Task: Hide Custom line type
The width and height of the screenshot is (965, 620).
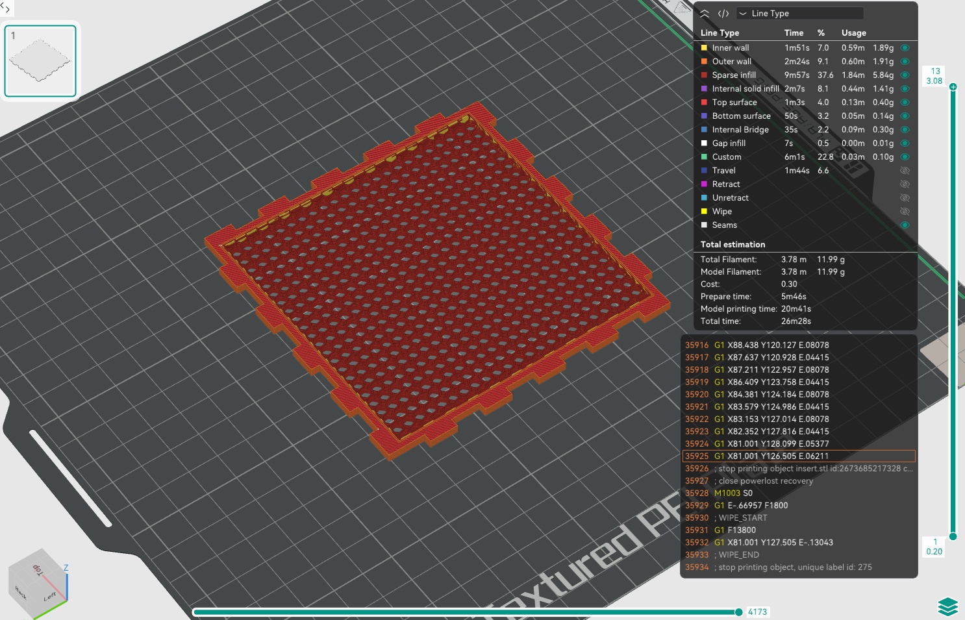Action: [905, 157]
